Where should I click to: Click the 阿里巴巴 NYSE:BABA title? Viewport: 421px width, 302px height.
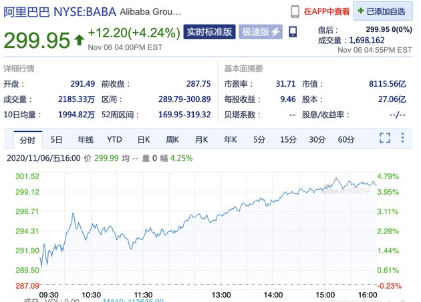60,12
